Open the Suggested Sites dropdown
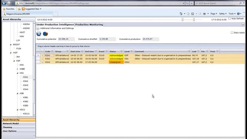 [x=41, y=9]
